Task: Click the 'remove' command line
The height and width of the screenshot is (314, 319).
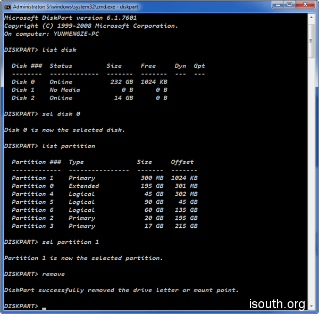Action: 35,274
